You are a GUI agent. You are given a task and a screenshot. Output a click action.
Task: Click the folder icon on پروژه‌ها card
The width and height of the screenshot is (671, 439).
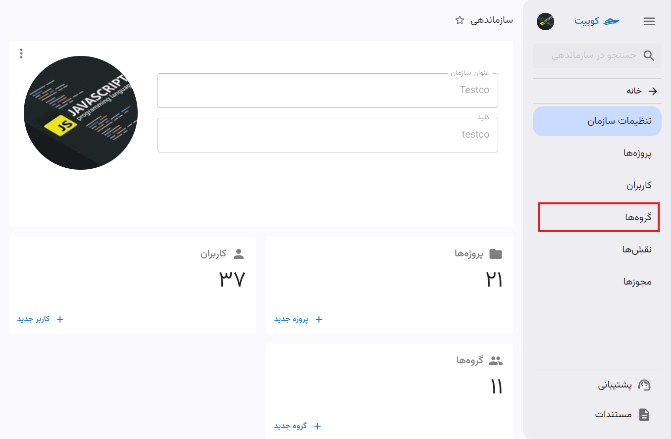click(495, 254)
